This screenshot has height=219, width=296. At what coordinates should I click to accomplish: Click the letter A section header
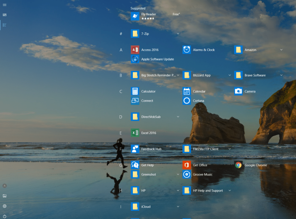[121, 50]
